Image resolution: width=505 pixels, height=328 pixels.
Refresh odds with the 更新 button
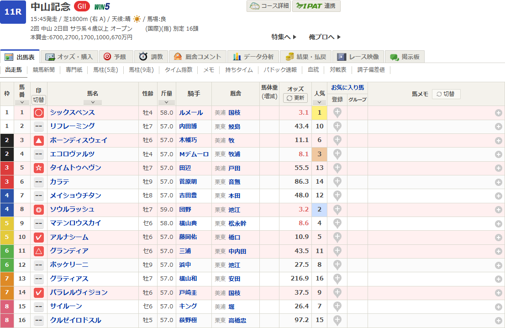click(x=295, y=98)
